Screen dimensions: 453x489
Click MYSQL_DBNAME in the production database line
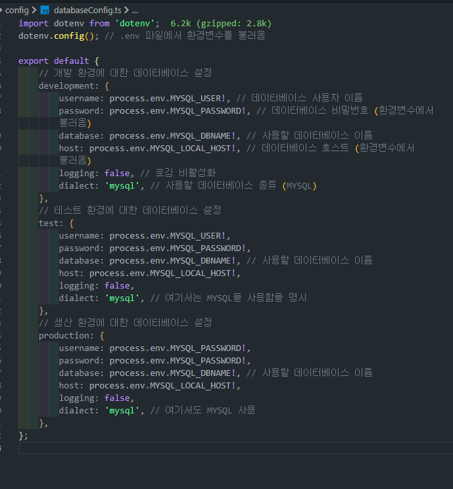click(x=201, y=373)
